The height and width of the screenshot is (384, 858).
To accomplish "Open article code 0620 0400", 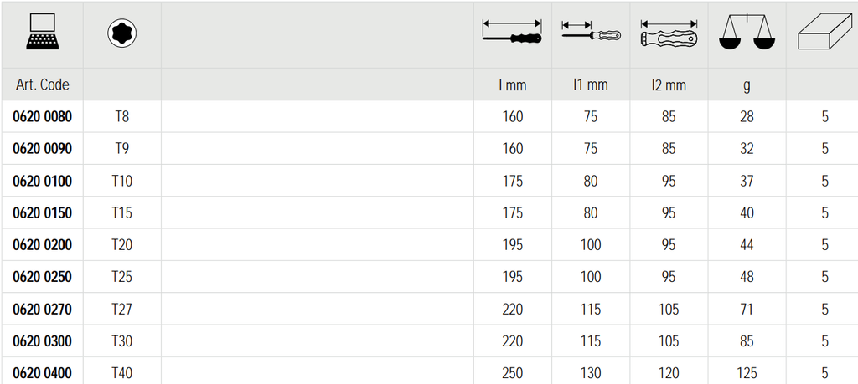I will click(42, 373).
